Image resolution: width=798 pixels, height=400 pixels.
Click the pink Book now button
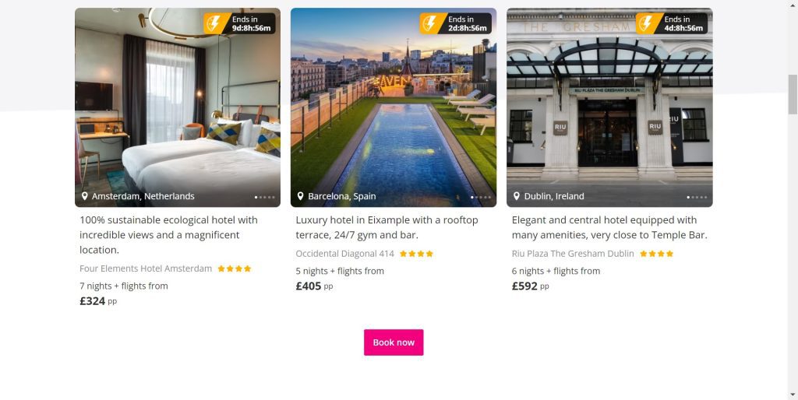394,342
